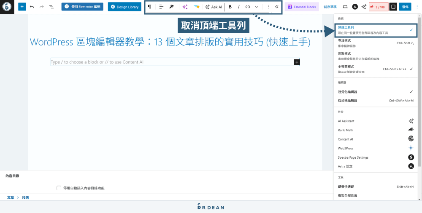Select 視覺化編輯器 visual editor

point(376,92)
